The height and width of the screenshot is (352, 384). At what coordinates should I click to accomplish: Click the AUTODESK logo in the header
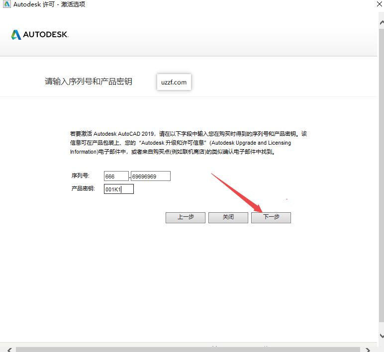(40, 35)
